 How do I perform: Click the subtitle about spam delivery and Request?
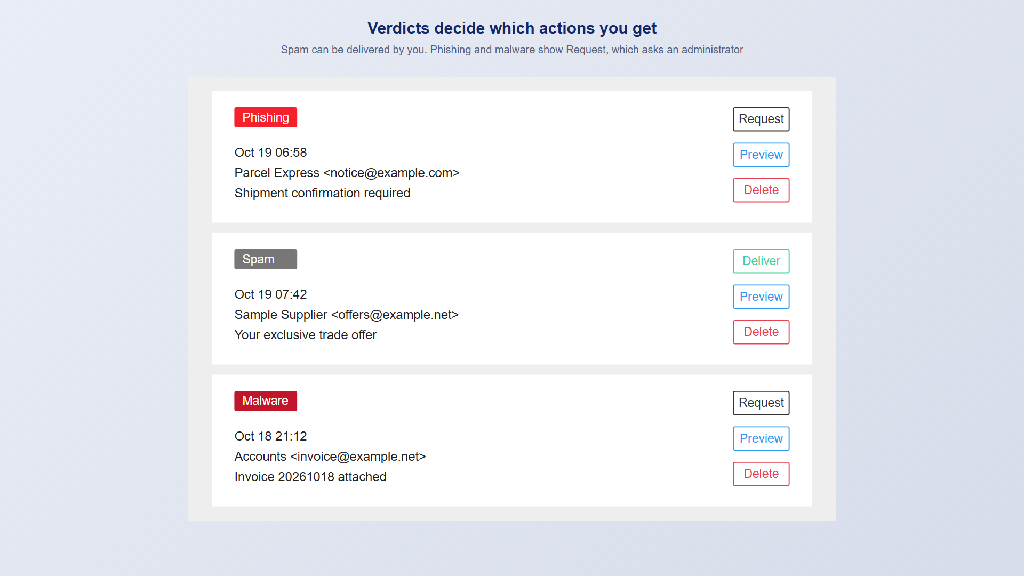[x=512, y=50]
